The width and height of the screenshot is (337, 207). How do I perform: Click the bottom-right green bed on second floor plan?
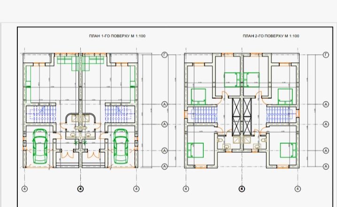coord(287,151)
